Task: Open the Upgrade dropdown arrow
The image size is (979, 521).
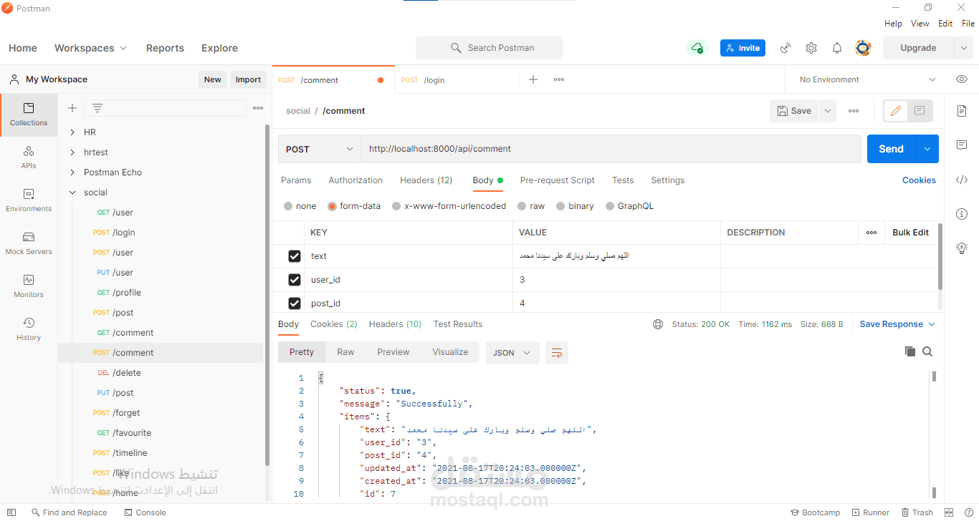Action: click(x=963, y=48)
